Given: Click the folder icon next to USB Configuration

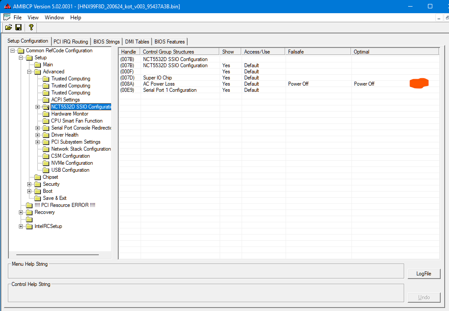Looking at the screenshot, I should [46, 170].
